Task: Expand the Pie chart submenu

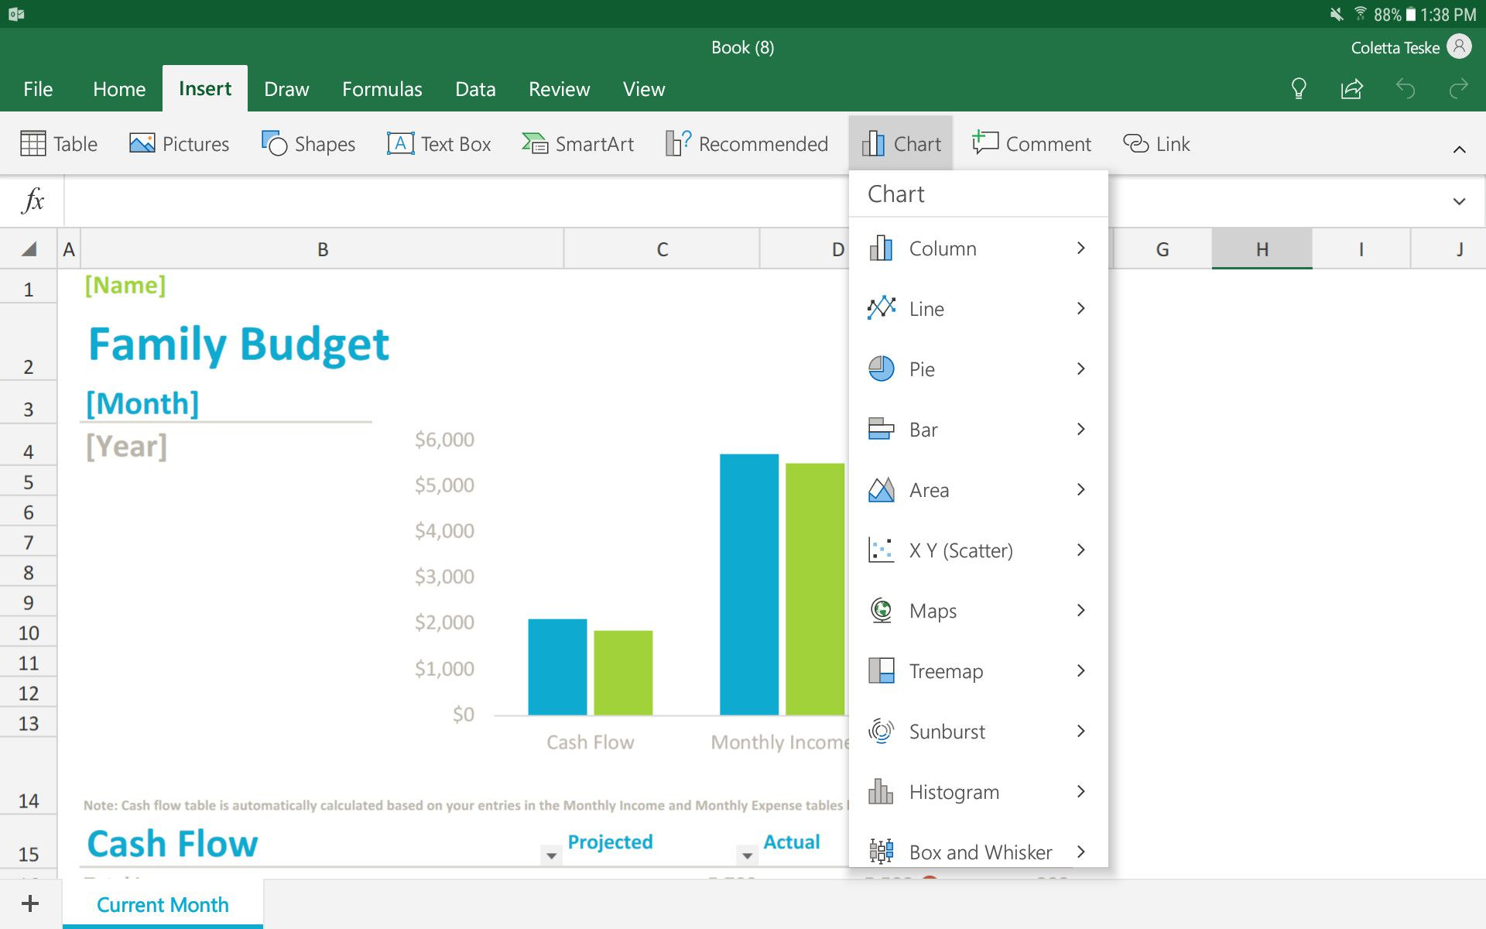Action: 979,369
